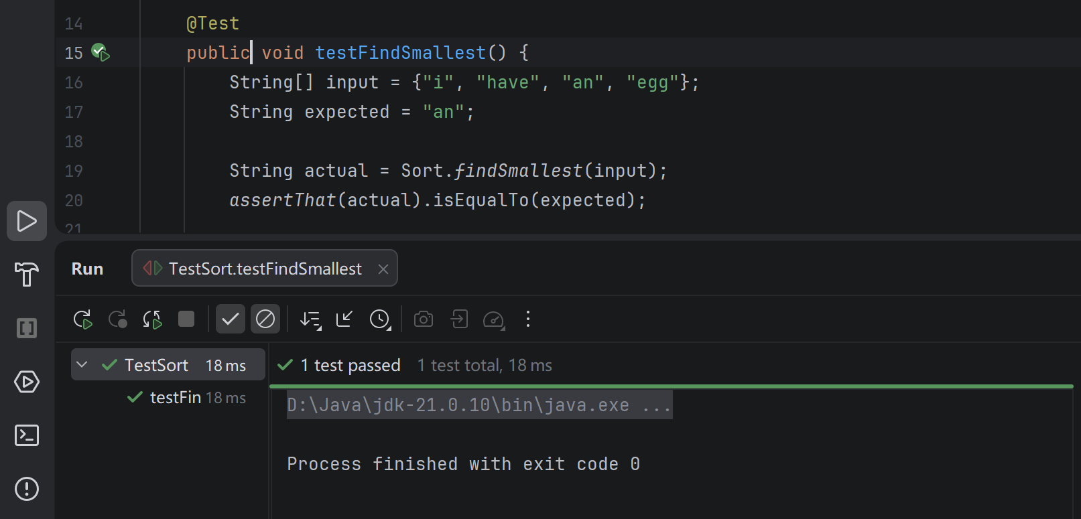Open the more options kebab menu

528,319
